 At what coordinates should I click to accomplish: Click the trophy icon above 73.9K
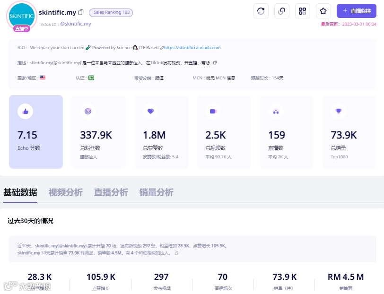click(x=339, y=112)
